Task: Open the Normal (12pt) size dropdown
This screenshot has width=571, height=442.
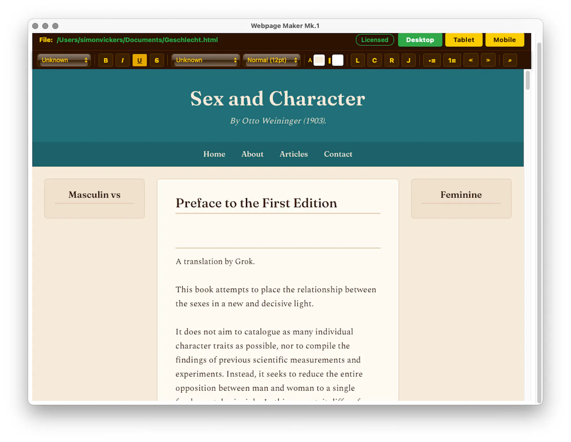Action: coord(272,60)
